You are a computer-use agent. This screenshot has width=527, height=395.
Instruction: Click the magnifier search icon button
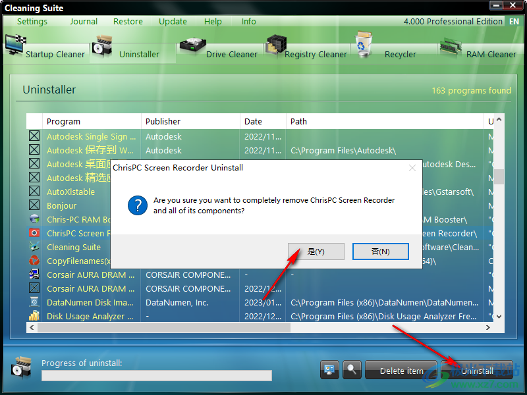pos(352,370)
